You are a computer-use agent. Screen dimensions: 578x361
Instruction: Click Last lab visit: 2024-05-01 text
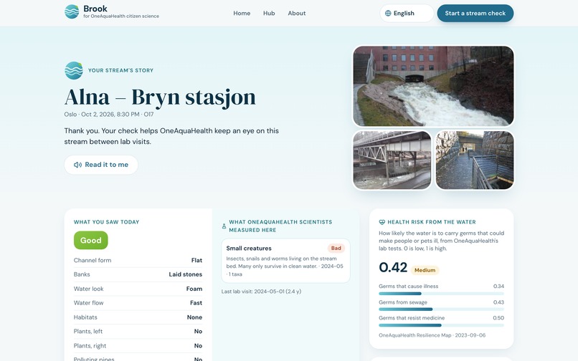coord(261,292)
